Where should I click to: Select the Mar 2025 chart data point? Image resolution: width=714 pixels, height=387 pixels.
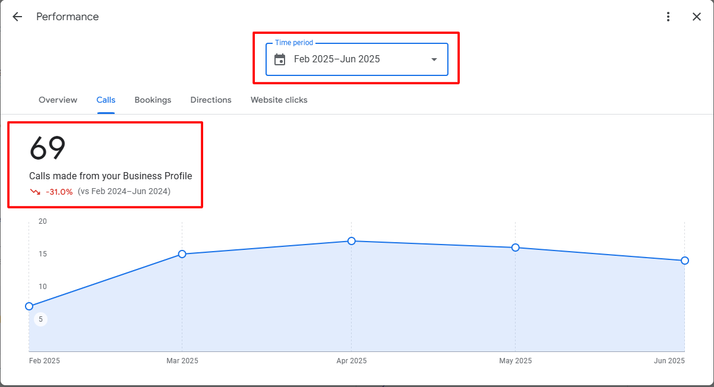[182, 254]
